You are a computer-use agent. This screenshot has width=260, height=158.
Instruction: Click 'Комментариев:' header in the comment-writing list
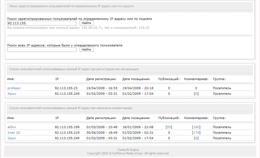(196, 118)
